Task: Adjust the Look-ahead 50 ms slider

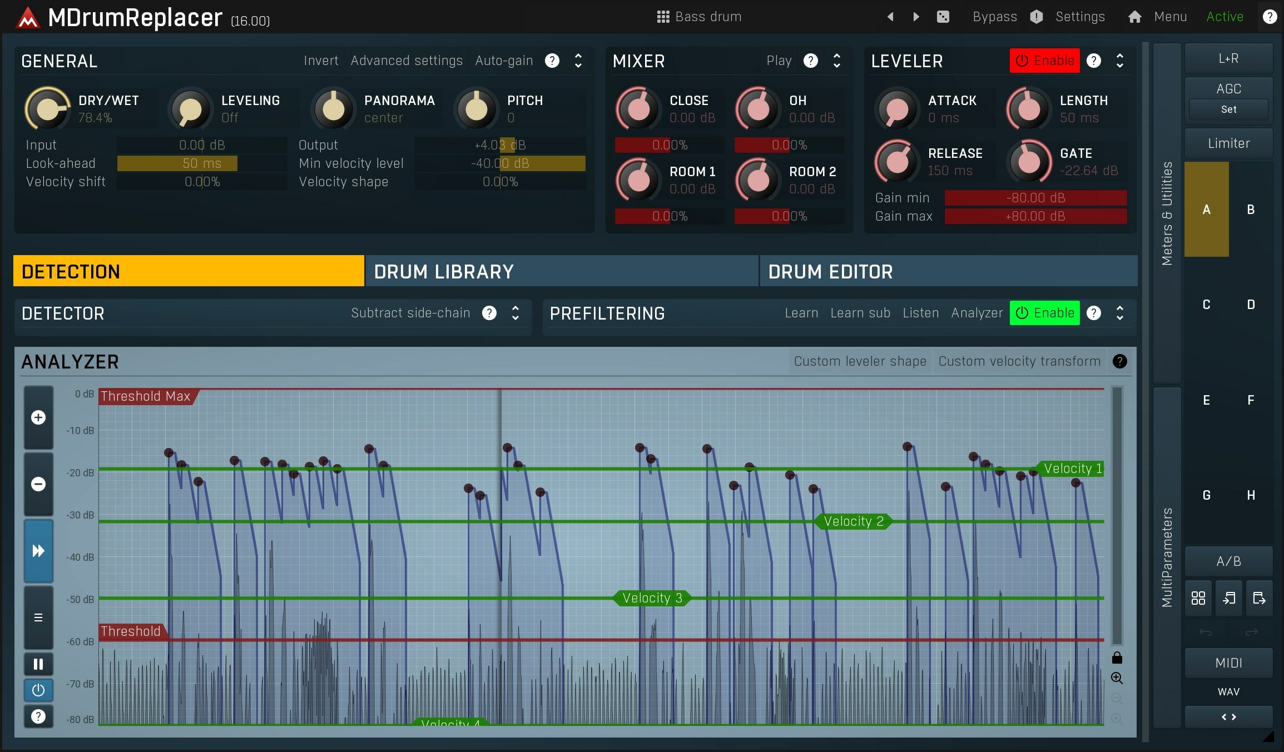Action: tap(177, 163)
